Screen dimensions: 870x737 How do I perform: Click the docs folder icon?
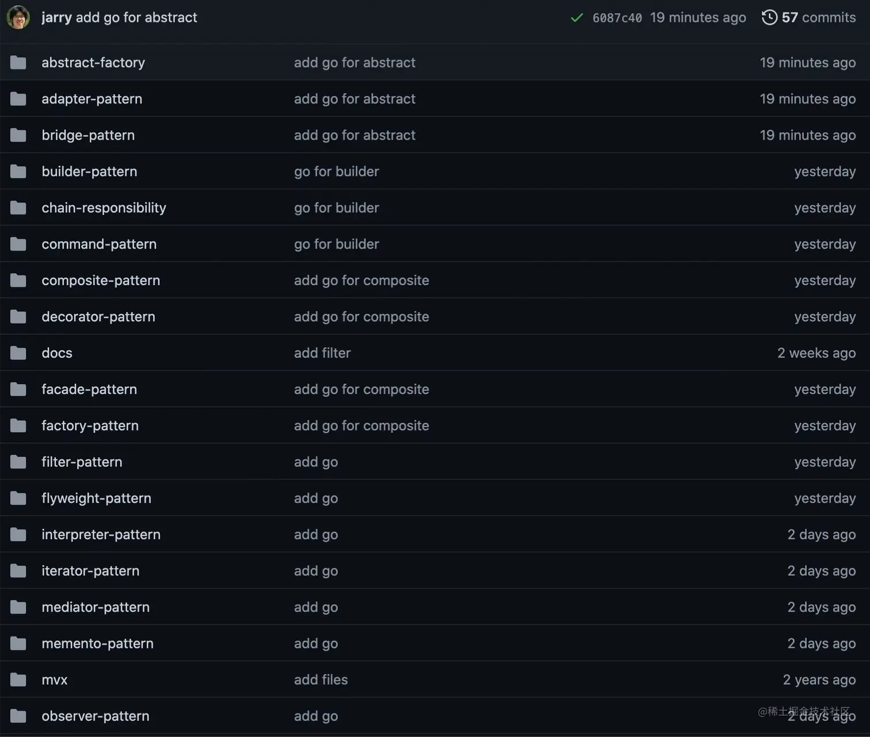pyautogui.click(x=18, y=352)
